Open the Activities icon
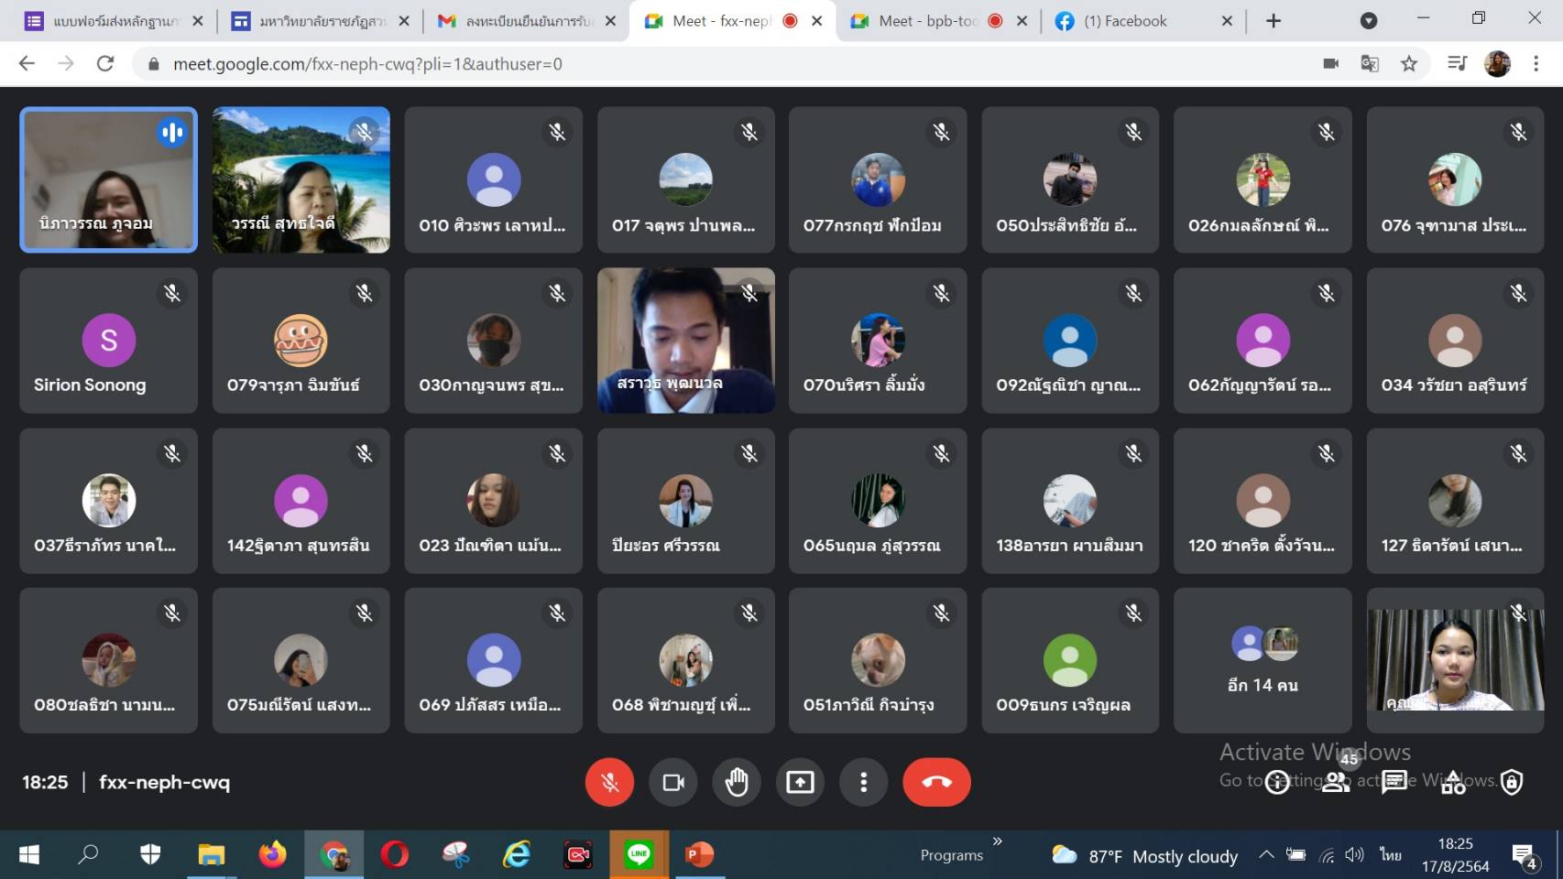The image size is (1563, 879). [1453, 782]
